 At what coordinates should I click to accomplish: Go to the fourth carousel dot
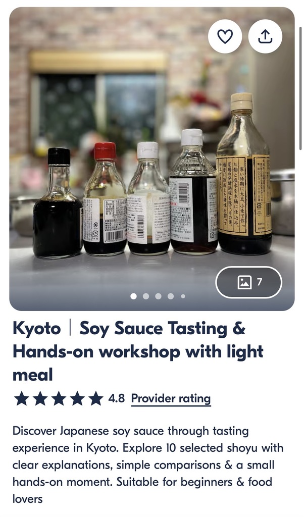(171, 296)
